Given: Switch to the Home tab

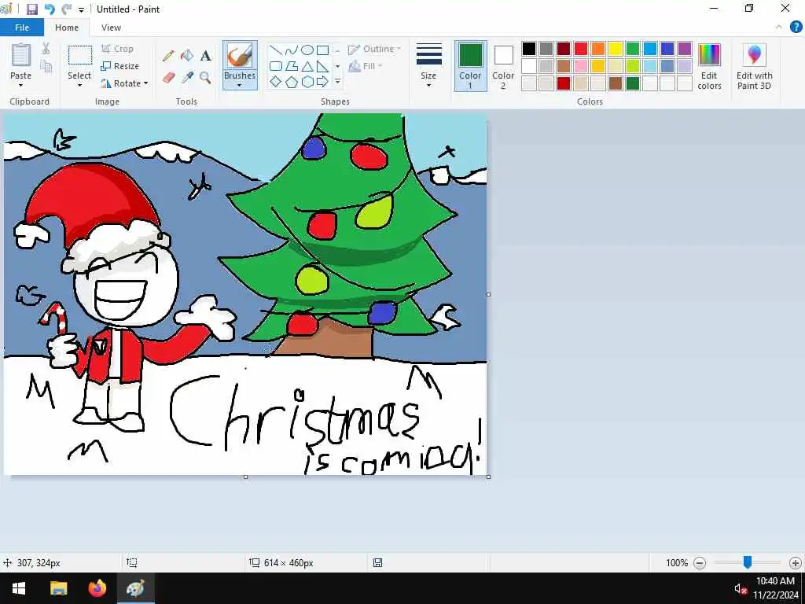Looking at the screenshot, I should pyautogui.click(x=67, y=28).
